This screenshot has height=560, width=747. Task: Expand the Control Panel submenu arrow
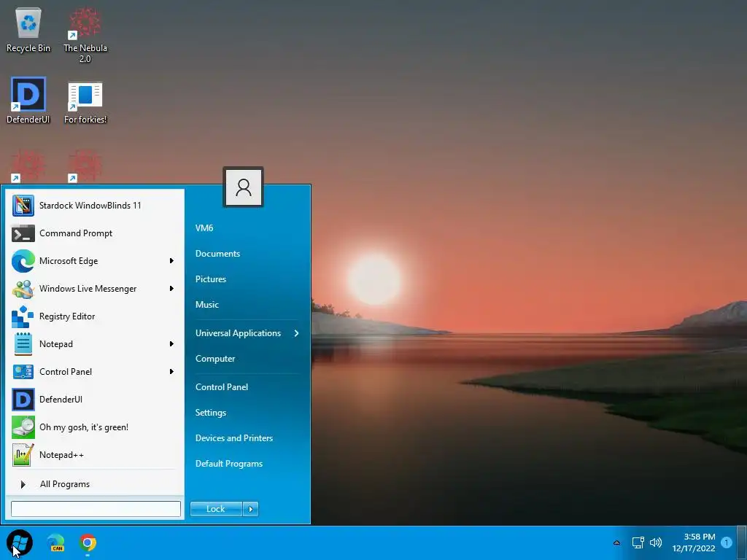(171, 371)
